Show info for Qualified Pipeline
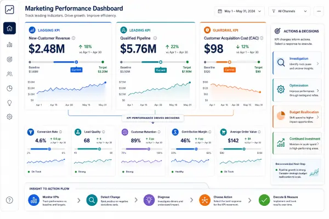Viewport: 329px width, 219px height. coord(155,38)
